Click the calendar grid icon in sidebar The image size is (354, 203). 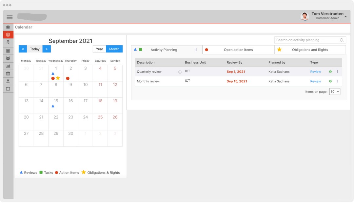tap(8, 74)
